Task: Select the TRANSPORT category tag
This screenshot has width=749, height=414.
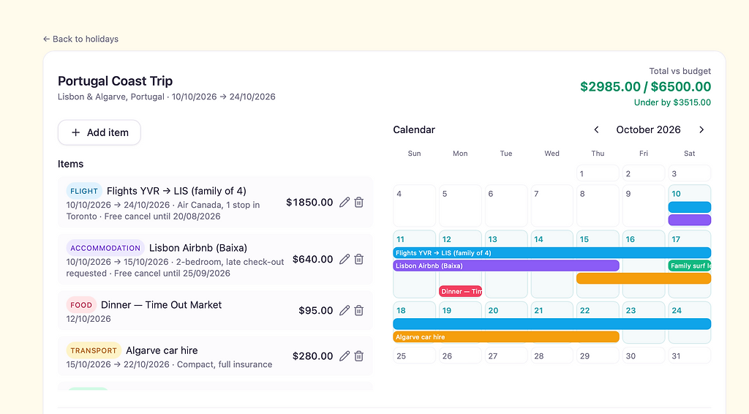Action: (x=94, y=350)
